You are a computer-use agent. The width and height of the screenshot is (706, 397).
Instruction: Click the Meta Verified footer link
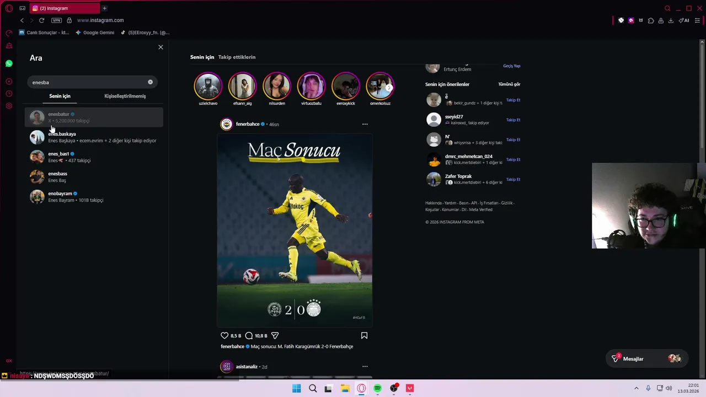(480, 210)
